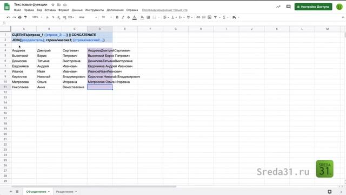
Task: Click the insert comment icon
Action: (x=204, y=17)
